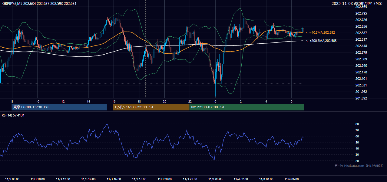Click the white 200 SMA label 202.503
This screenshot has height=182, width=387.
click(321, 41)
